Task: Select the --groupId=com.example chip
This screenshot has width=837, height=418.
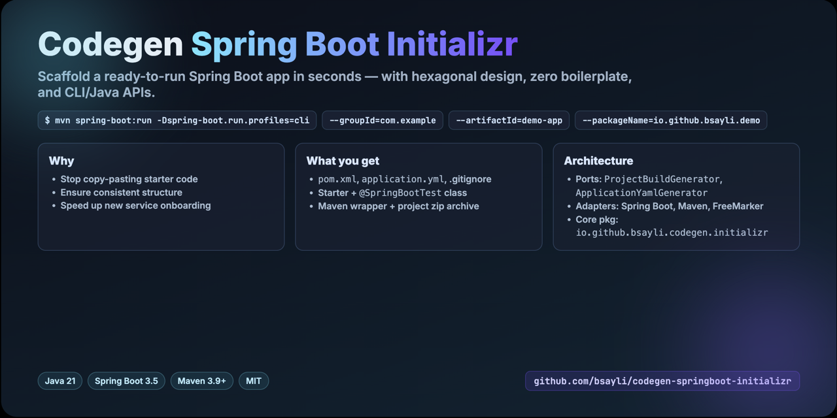Action: point(383,120)
